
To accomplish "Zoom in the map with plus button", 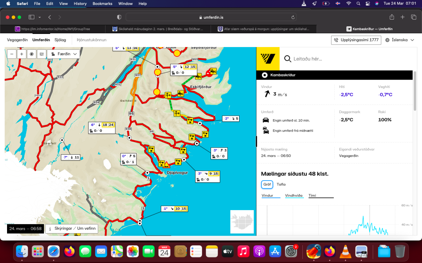I will pyautogui.click(x=22, y=54).
